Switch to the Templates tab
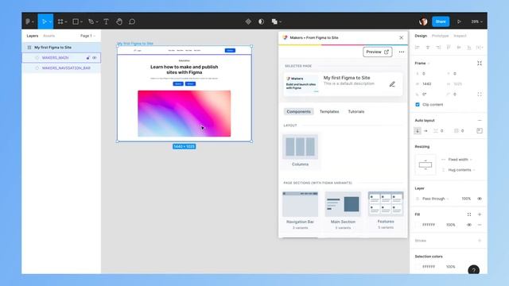The image size is (509, 286). [x=329, y=111]
